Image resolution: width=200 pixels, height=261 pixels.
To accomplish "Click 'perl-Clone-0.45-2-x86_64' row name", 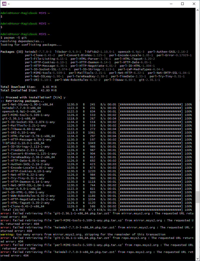I will (23, 206).
